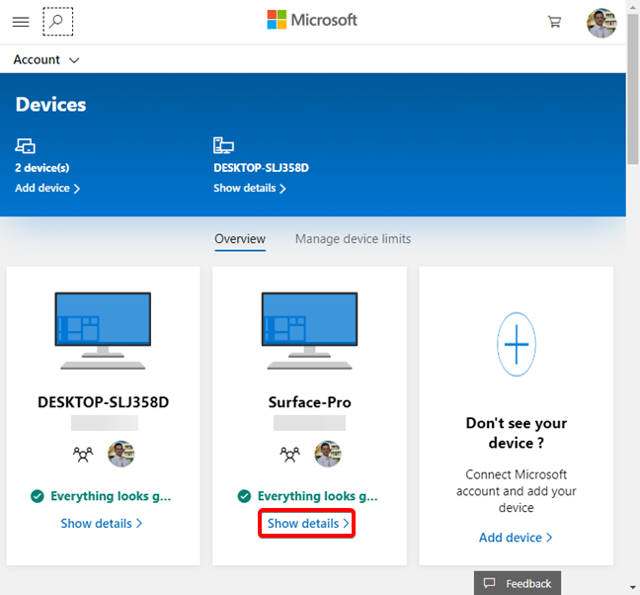Open the account profile picture in header
Image resolution: width=640 pixels, height=595 pixels.
[601, 23]
